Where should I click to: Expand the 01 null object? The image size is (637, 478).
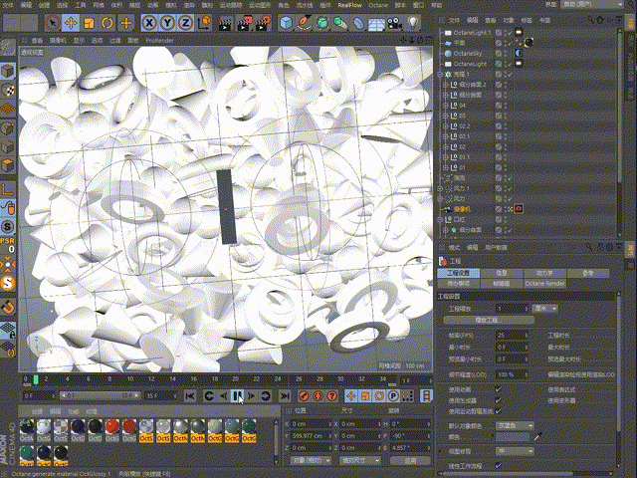[x=445, y=167]
